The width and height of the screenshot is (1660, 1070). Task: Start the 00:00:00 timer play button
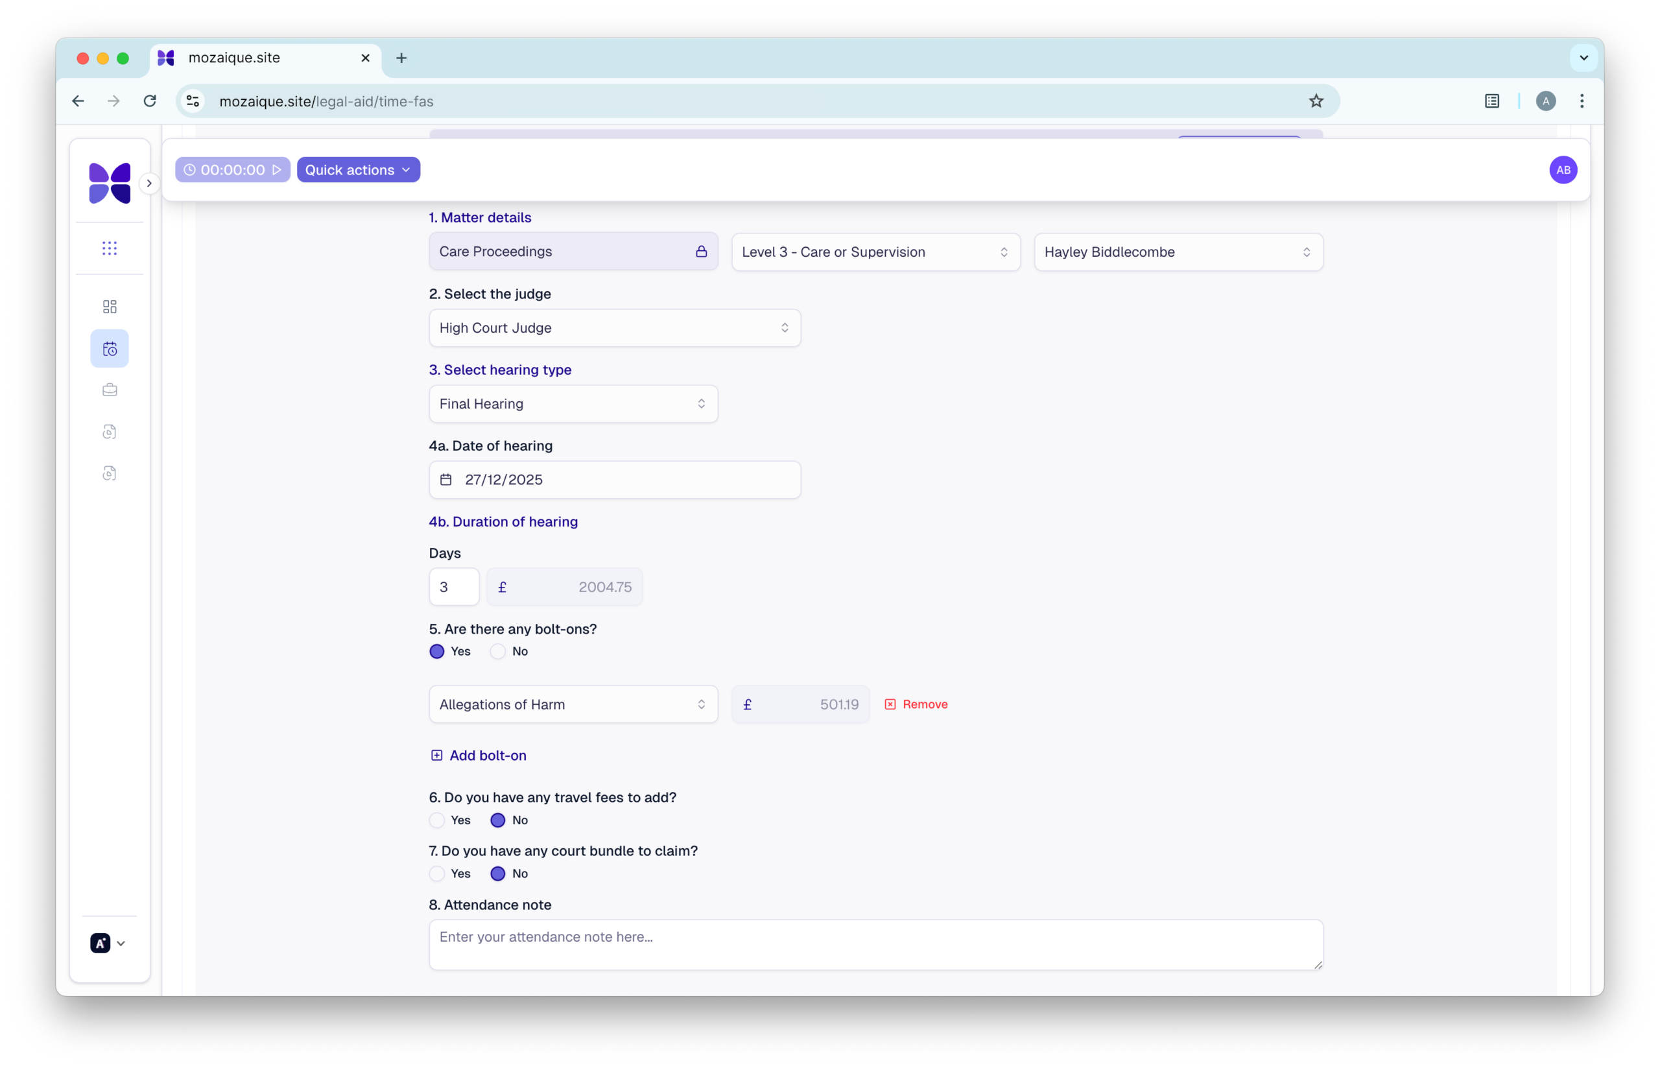coord(276,169)
